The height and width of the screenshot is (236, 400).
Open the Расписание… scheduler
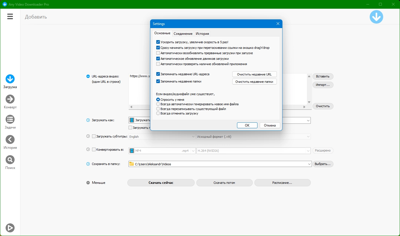click(x=282, y=183)
